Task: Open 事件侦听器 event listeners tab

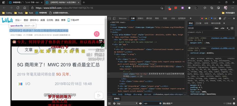Action: (x=216, y=23)
